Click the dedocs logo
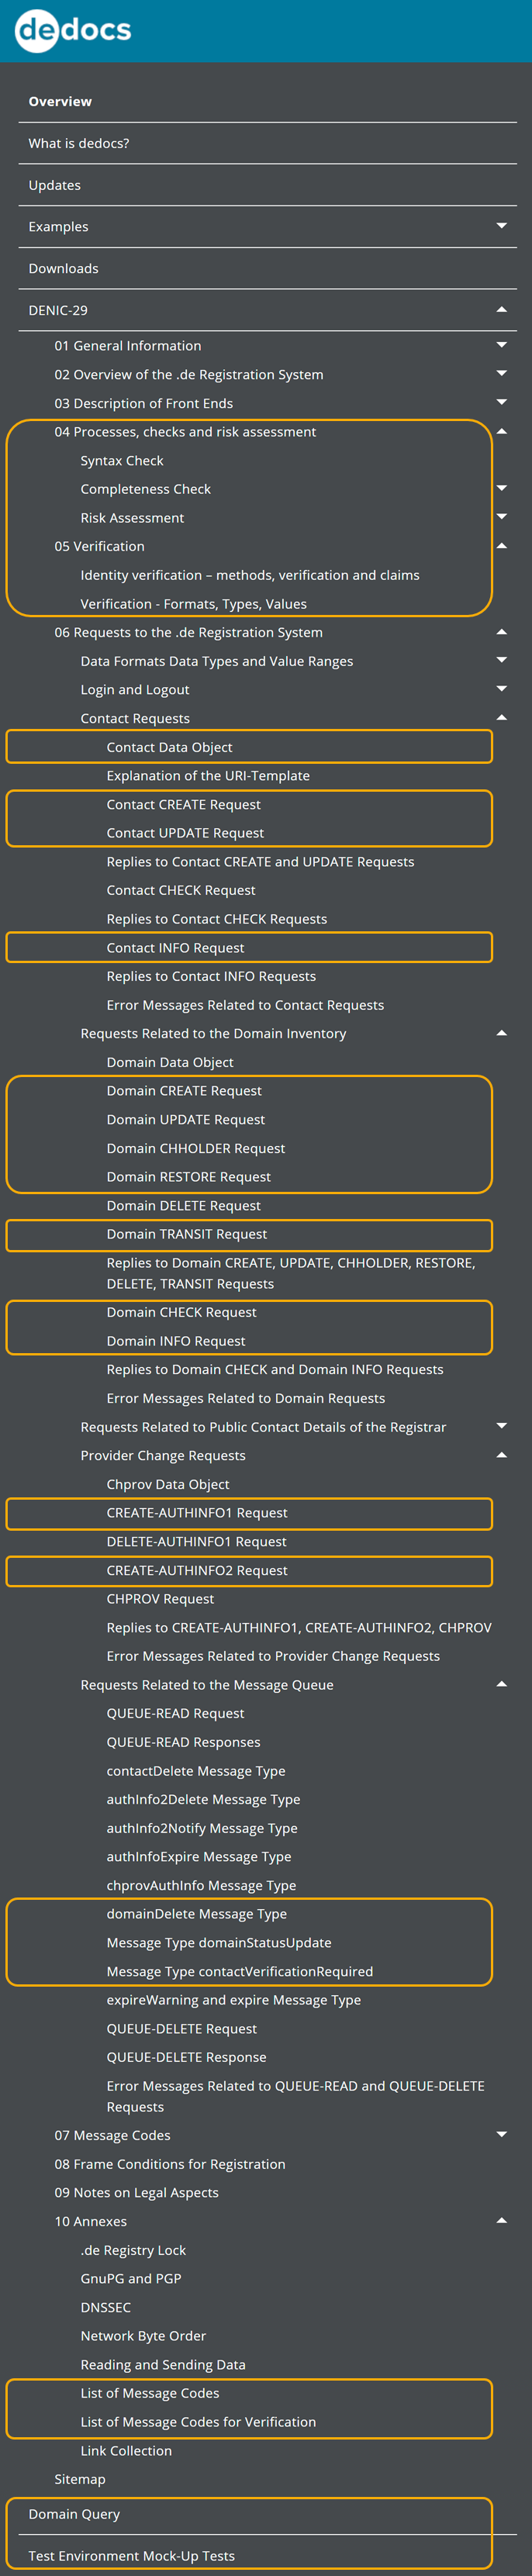Screen dimensions: 532x2576 (73, 30)
